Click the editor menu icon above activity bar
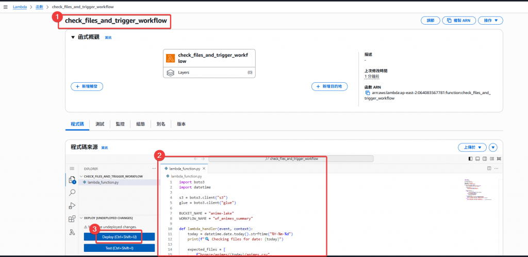 (72, 169)
